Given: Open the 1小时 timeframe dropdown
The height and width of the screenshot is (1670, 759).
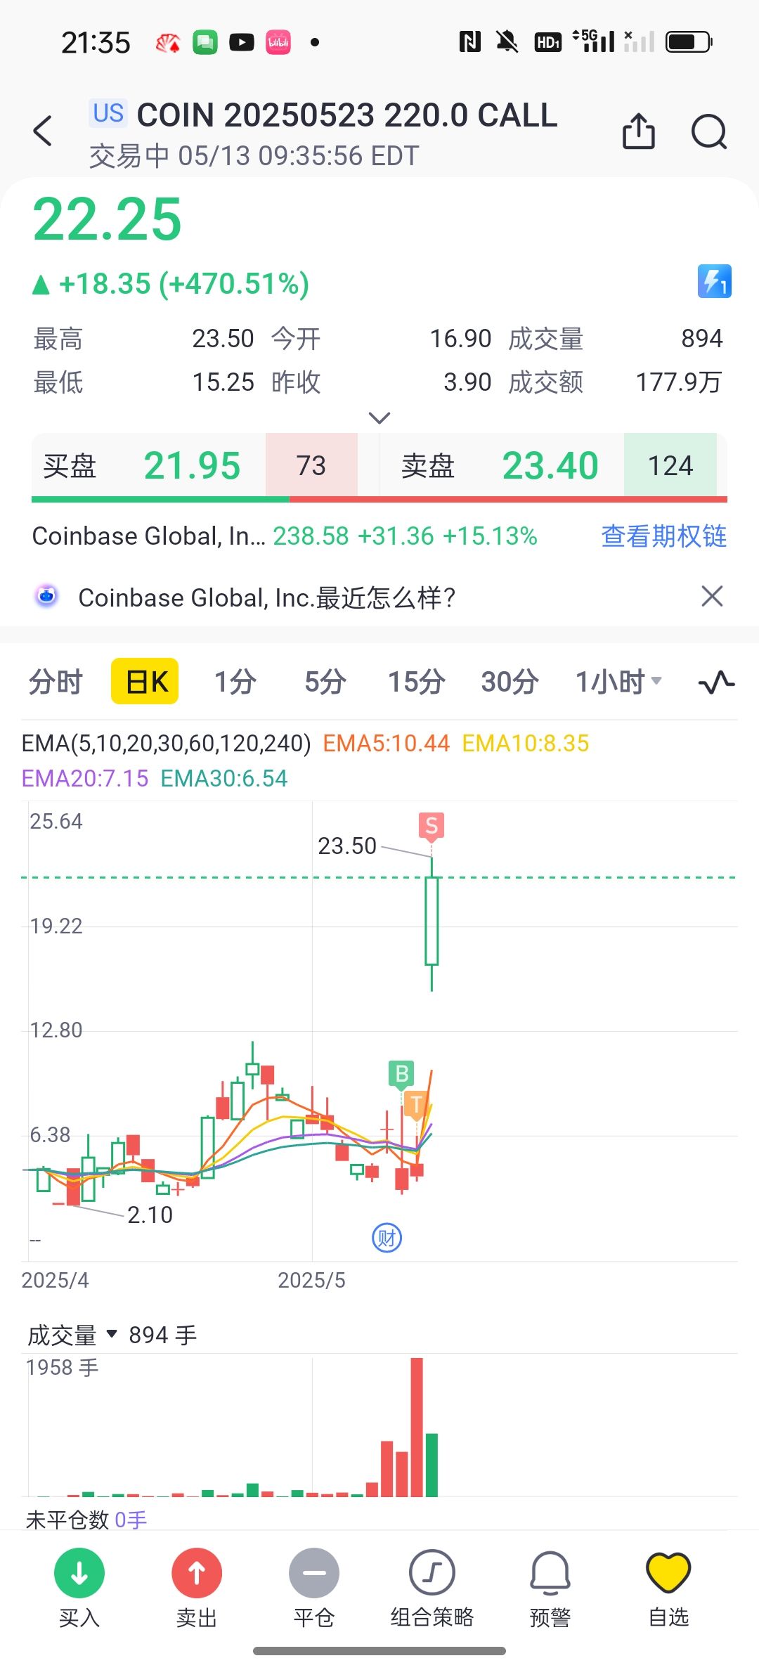Looking at the screenshot, I should (618, 682).
